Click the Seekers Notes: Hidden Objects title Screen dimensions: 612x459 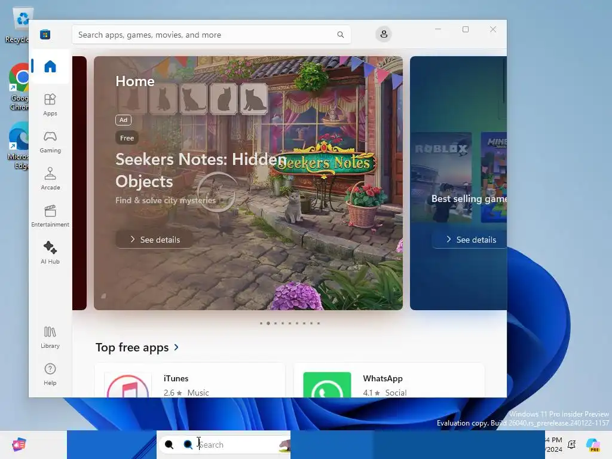[201, 170]
